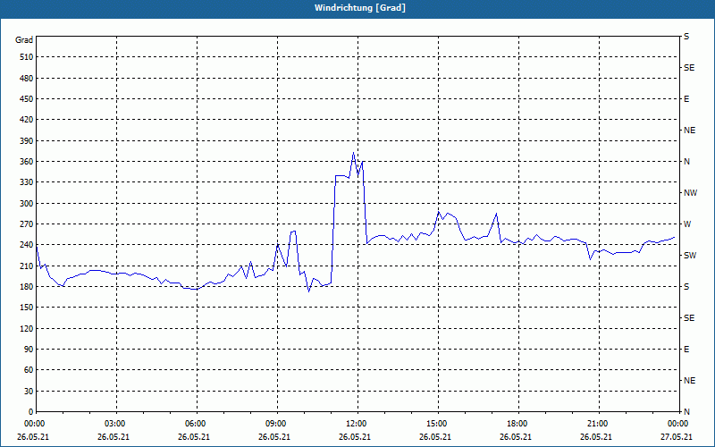Select the '09:00' time label
Screen dimensions: 715x447
tap(277, 424)
